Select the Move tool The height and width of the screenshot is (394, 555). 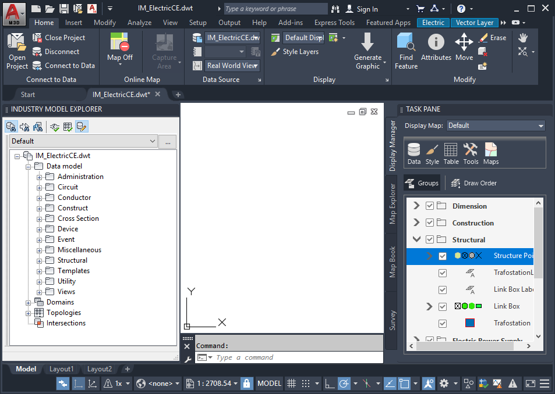[464, 47]
